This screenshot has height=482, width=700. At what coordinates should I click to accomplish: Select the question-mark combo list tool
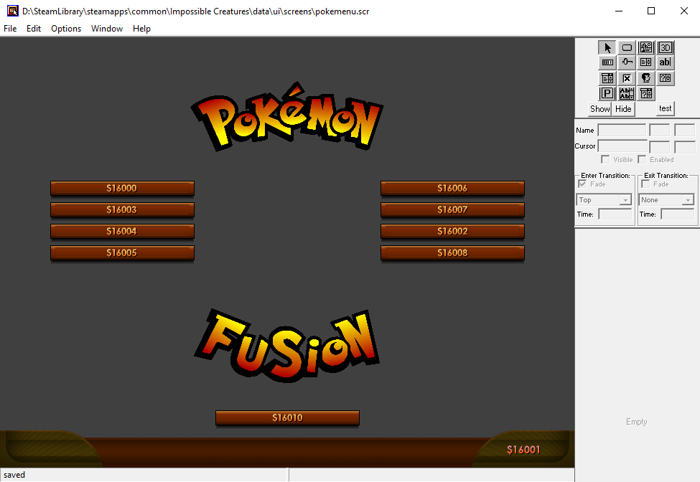[646, 93]
